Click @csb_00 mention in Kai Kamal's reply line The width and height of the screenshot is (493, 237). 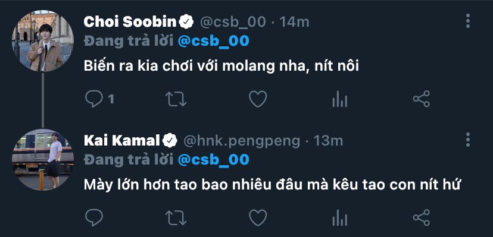214,160
